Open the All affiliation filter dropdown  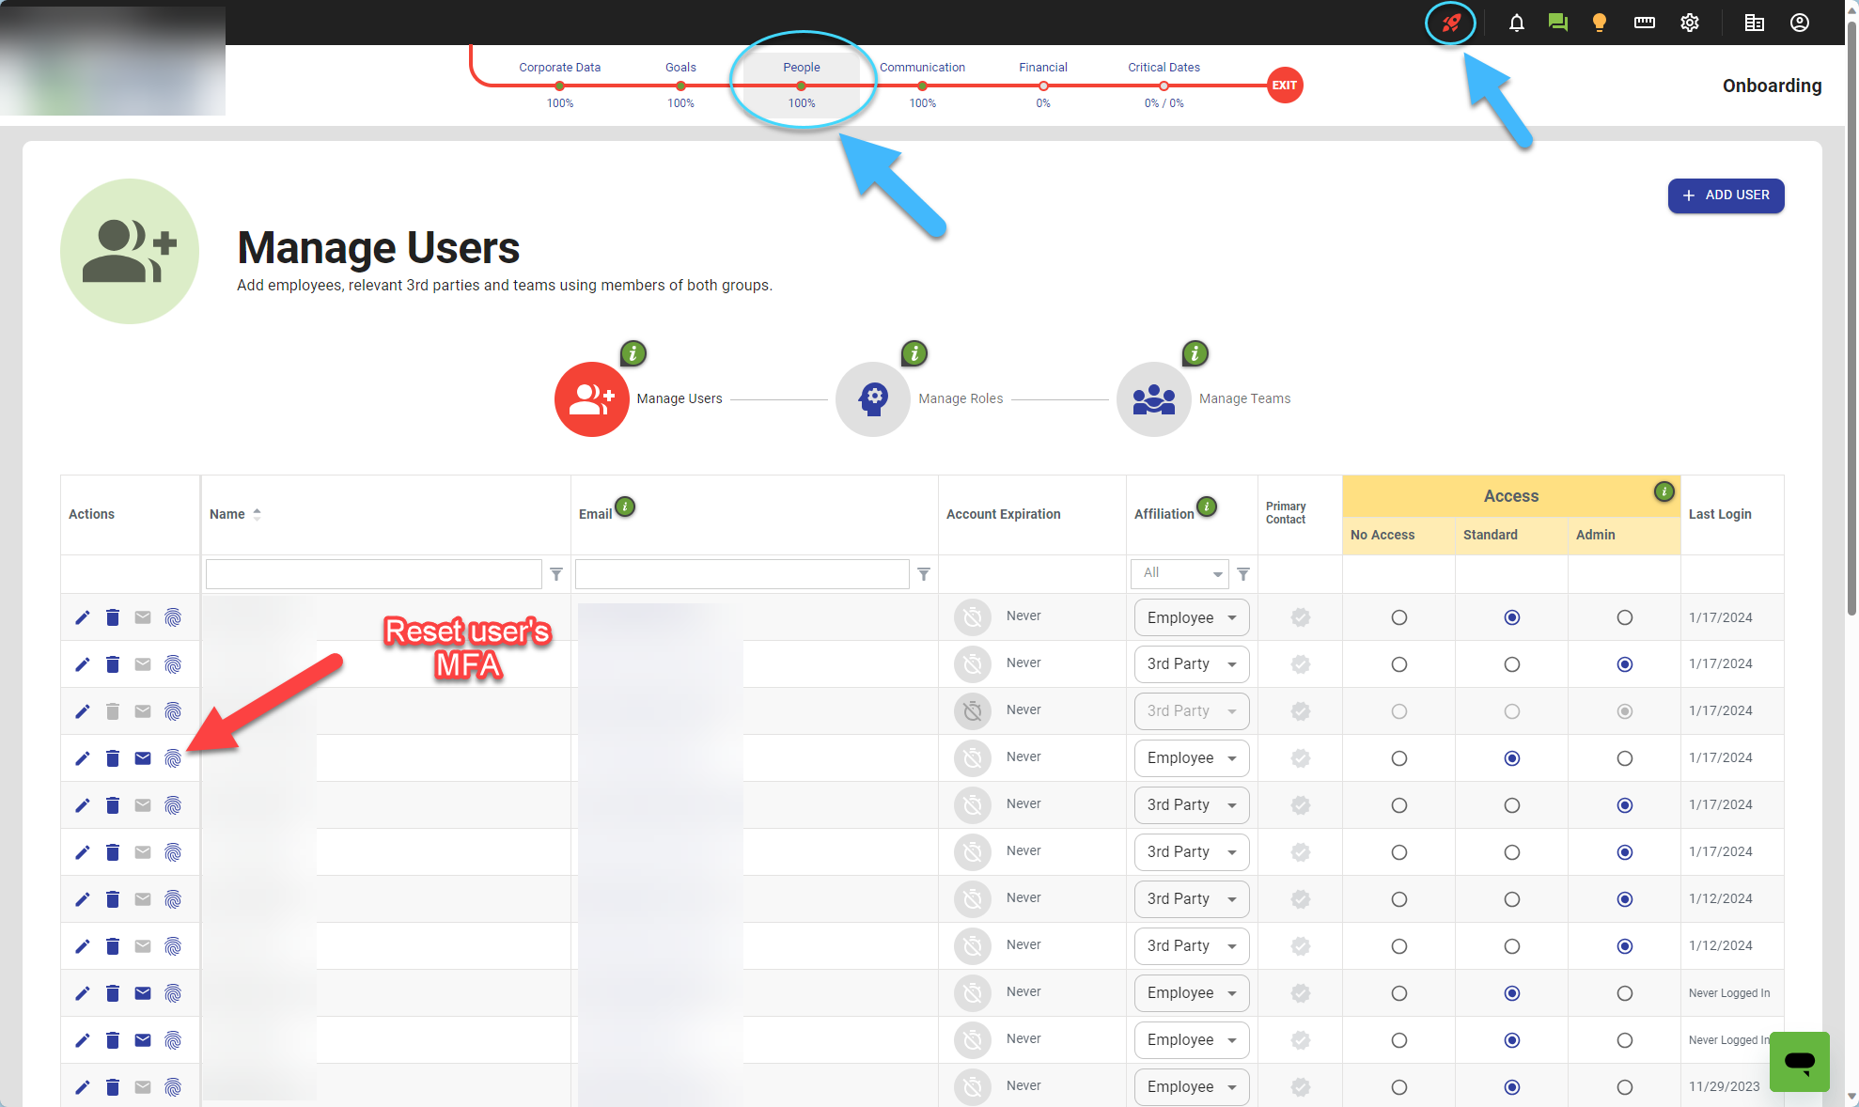[x=1179, y=573]
